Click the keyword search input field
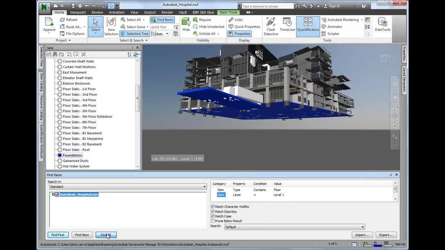The image size is (445, 250). [267, 6]
